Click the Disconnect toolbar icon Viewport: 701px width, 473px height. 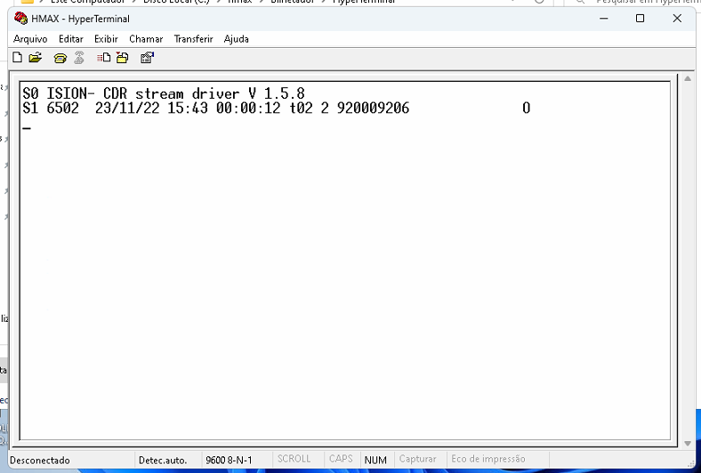tap(79, 58)
